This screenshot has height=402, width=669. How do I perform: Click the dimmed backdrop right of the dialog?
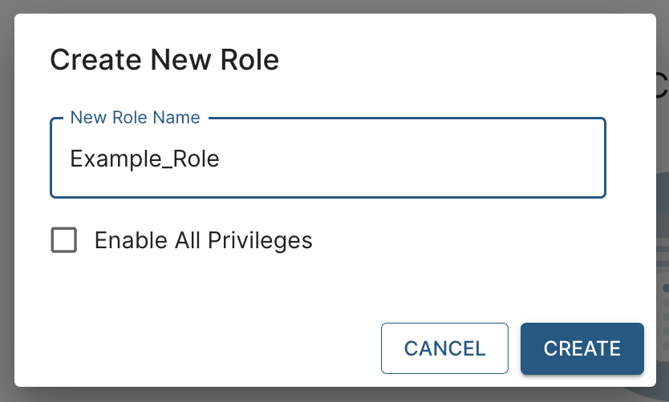(x=662, y=200)
